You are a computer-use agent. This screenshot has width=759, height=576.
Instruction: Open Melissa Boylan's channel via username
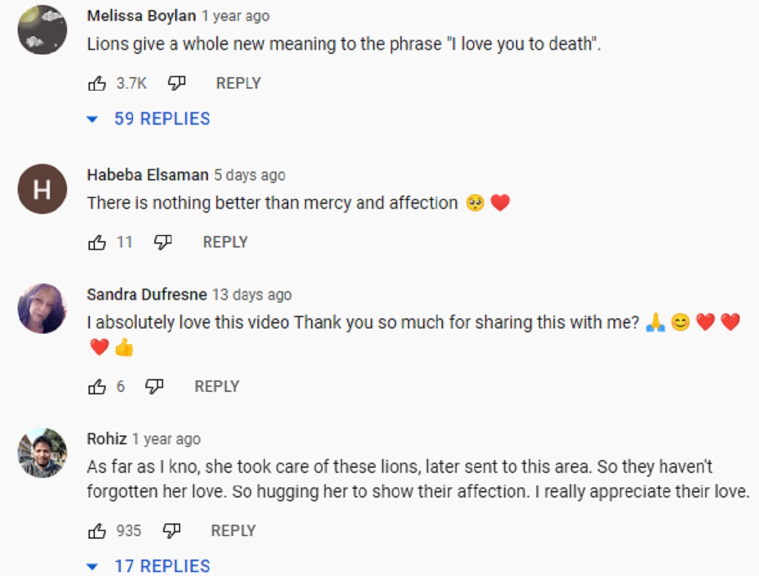click(x=141, y=16)
